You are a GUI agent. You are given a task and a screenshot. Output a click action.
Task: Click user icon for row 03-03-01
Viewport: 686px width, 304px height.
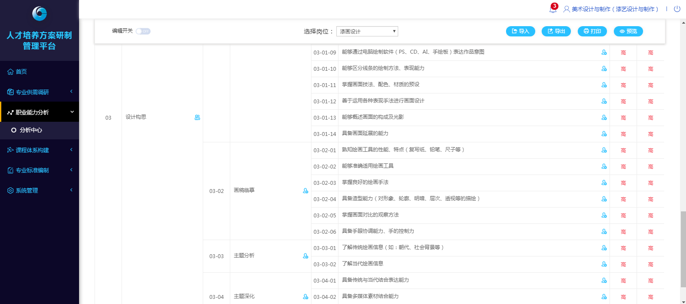604,248
